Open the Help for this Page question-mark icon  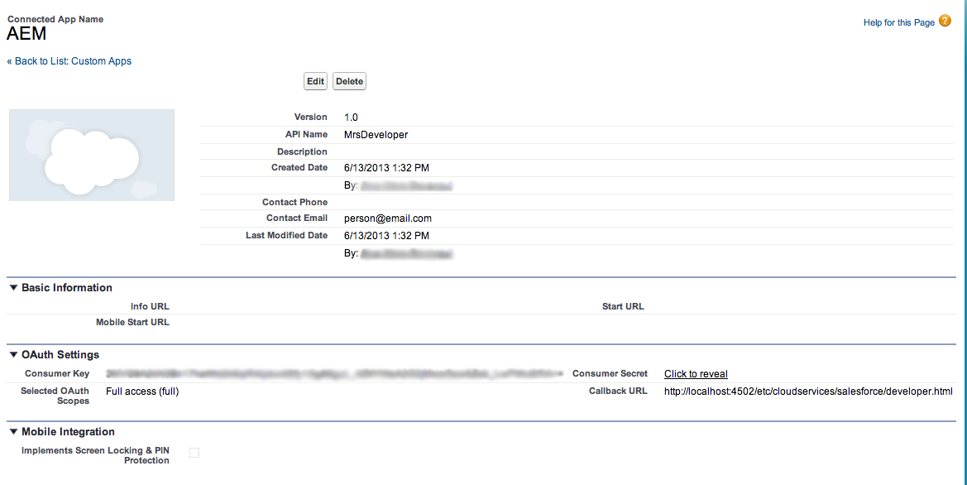click(945, 22)
